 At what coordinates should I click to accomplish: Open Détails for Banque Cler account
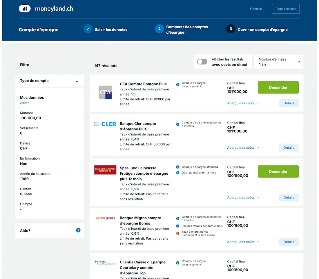(x=289, y=147)
